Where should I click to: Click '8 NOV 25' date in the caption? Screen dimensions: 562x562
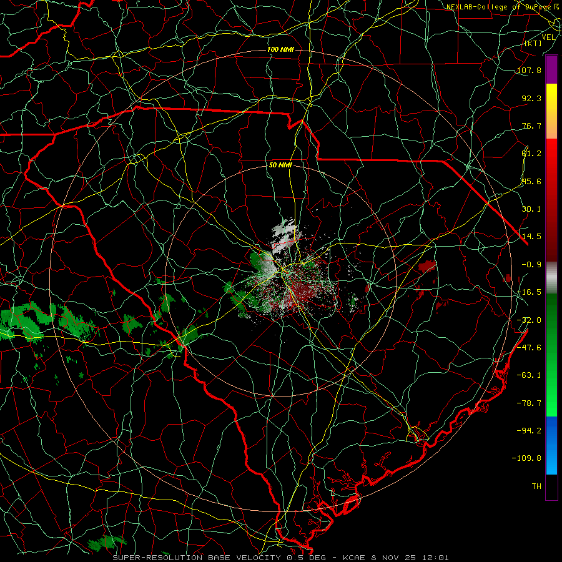point(393,558)
